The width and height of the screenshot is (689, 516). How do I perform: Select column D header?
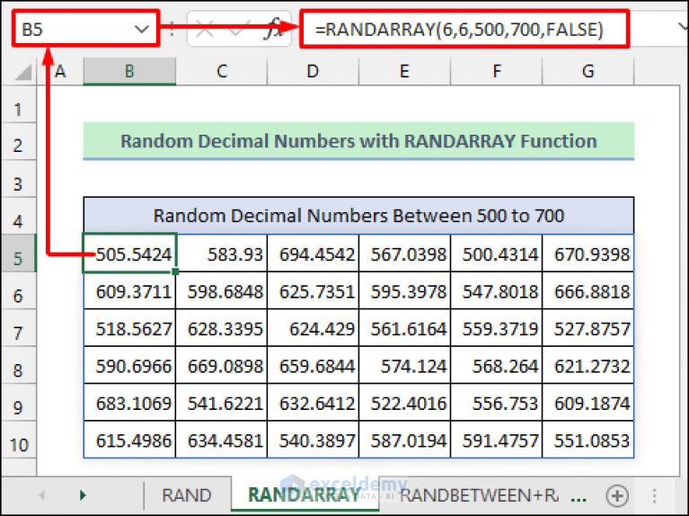[x=313, y=71]
